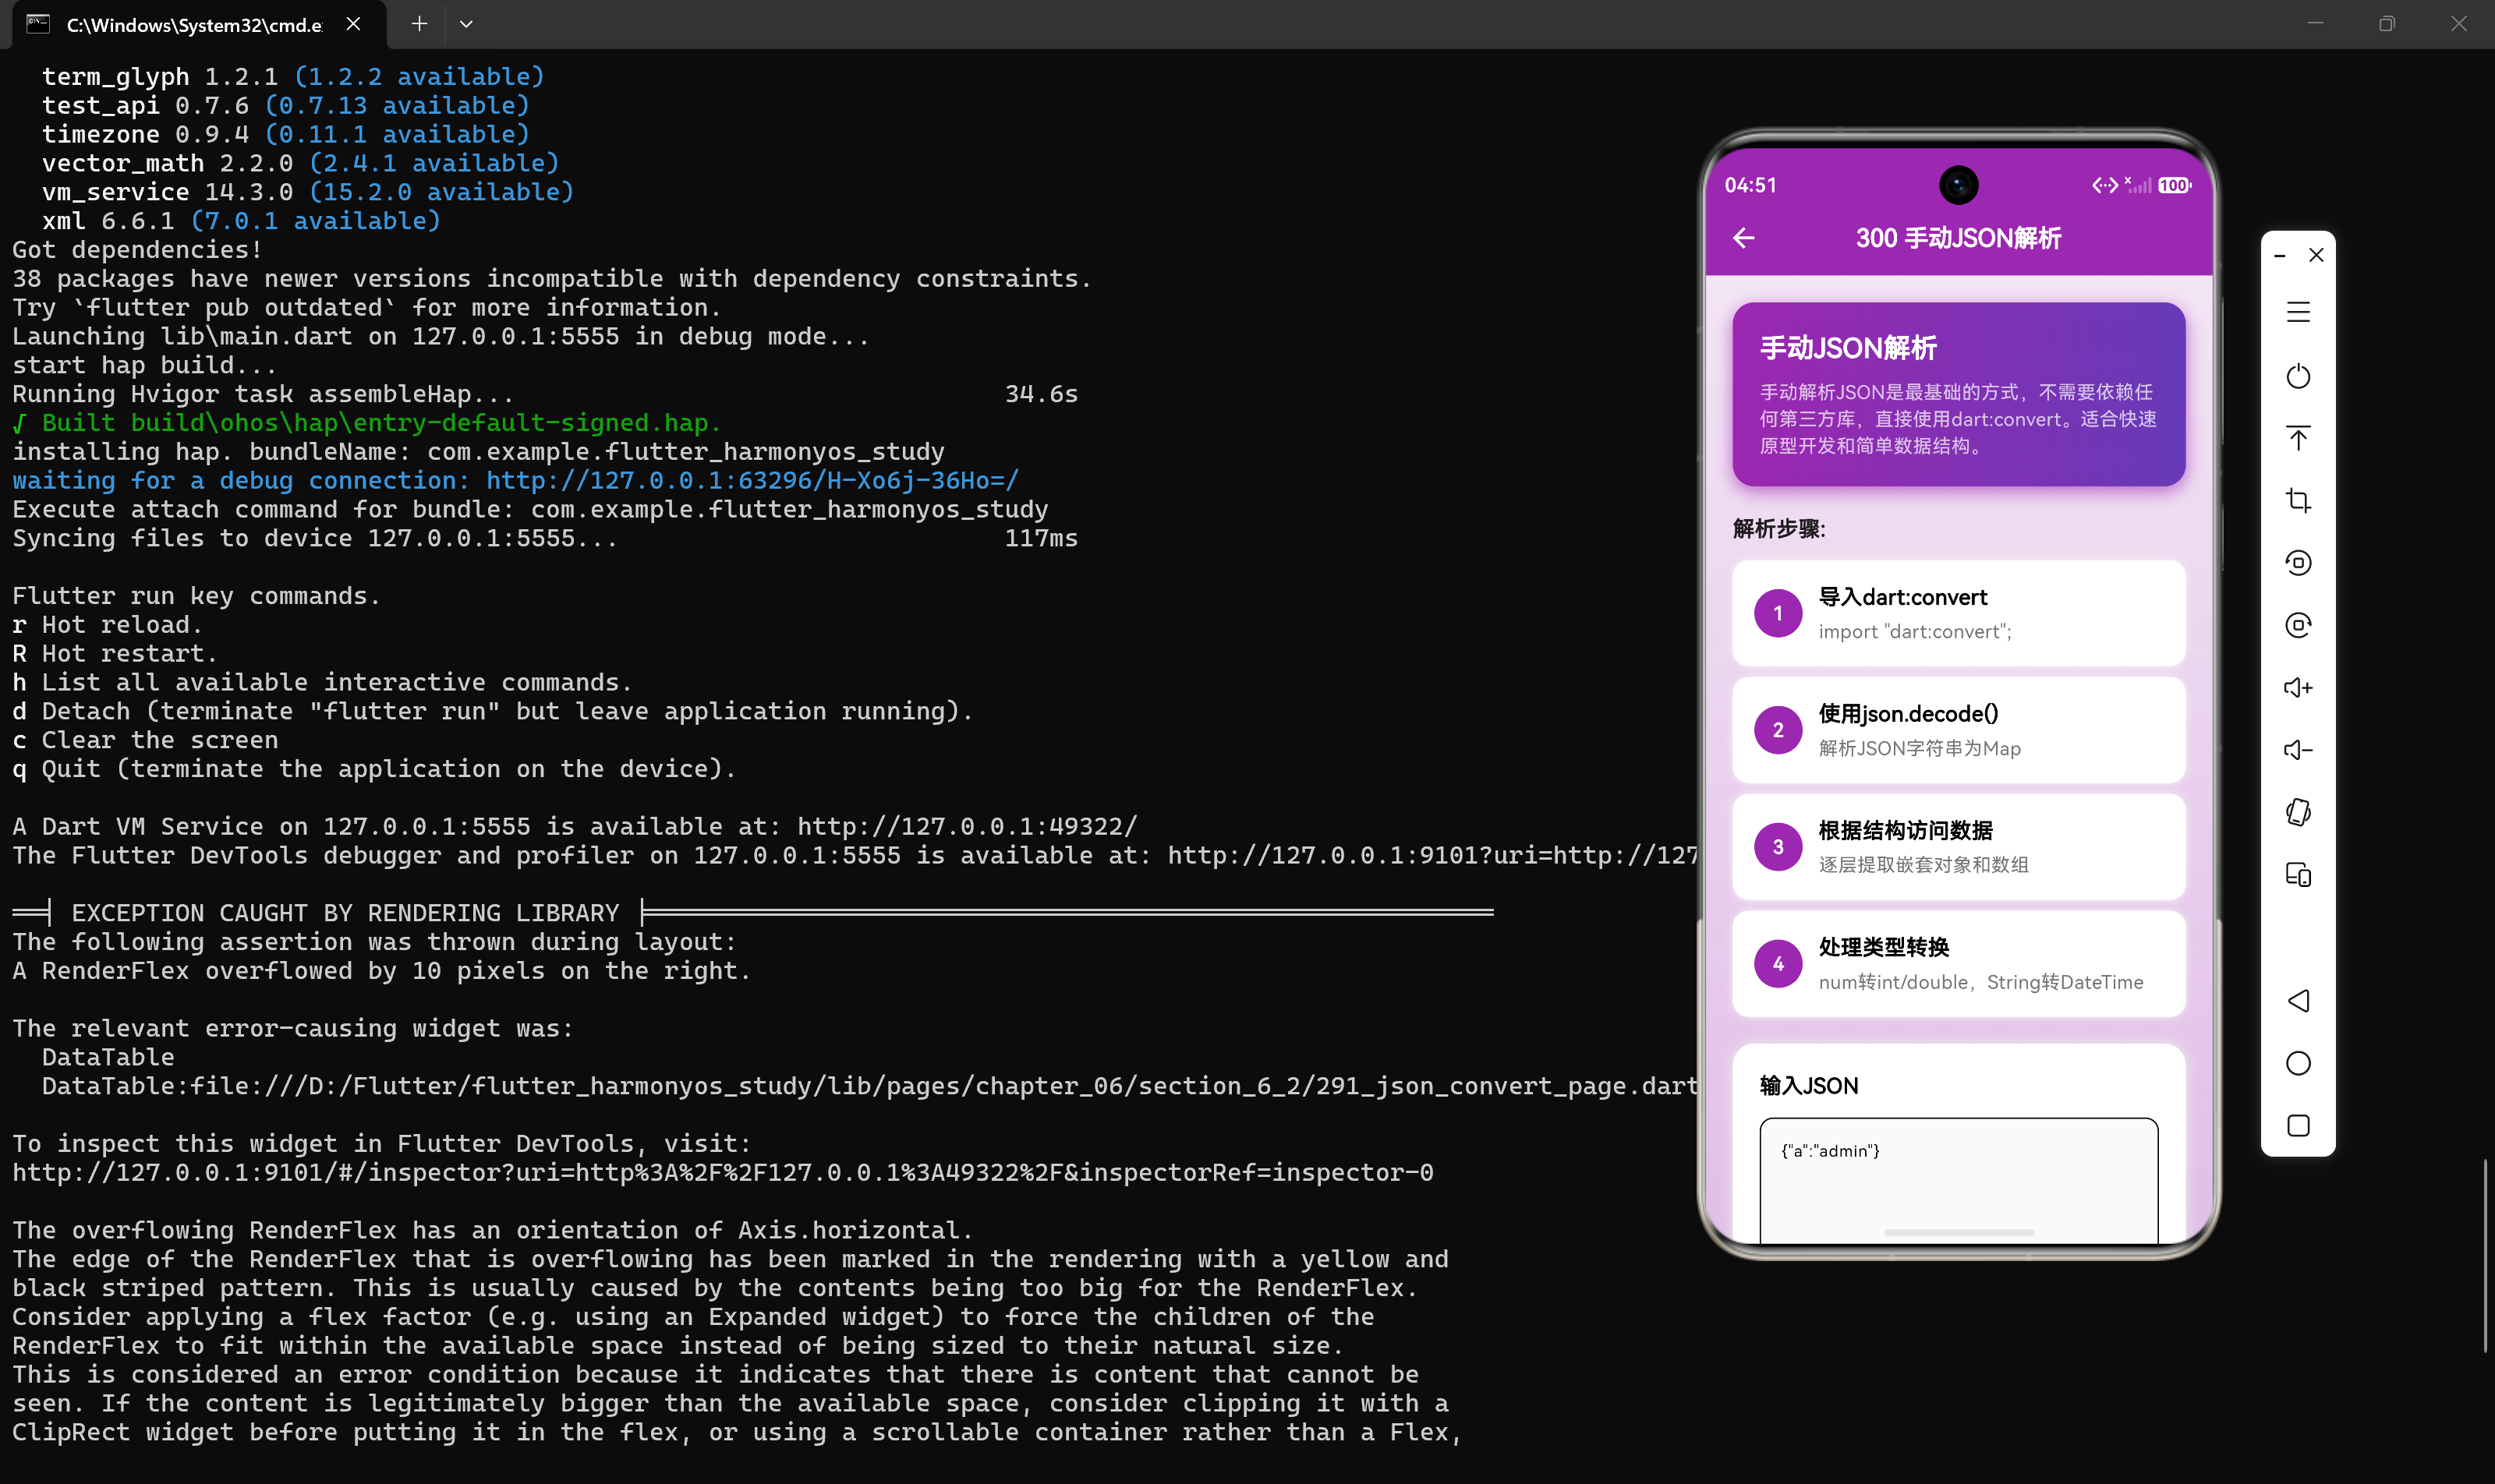The height and width of the screenshot is (1484, 2495).
Task: Click the terminal vertical scrollbar thumb
Action: (2485, 1256)
